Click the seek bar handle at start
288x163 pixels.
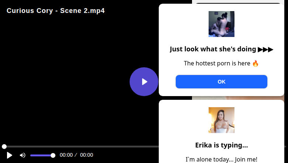[4, 147]
